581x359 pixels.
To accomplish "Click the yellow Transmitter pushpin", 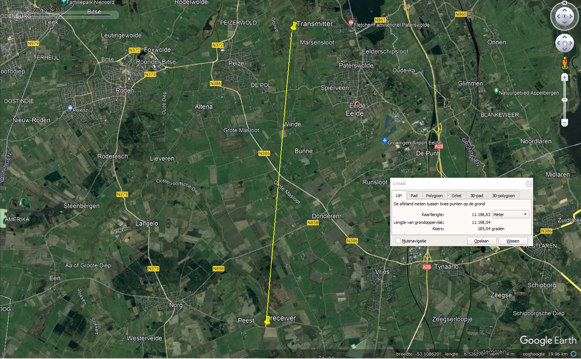I will click(294, 26).
